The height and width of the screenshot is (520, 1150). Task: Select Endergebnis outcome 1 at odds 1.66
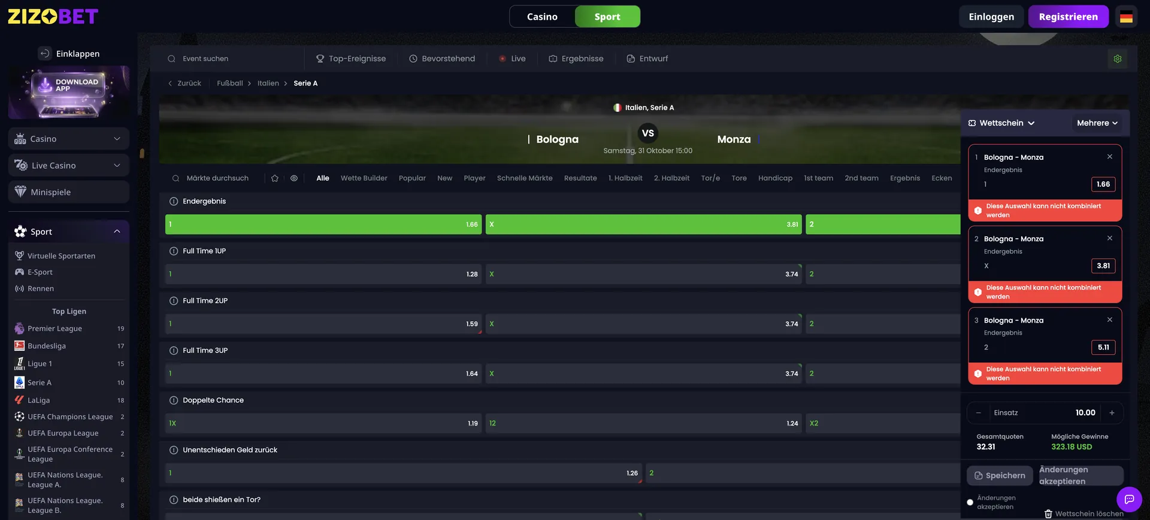[x=323, y=224]
